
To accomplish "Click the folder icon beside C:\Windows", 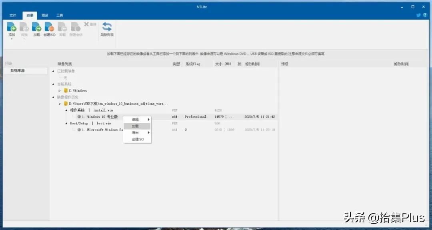I will pos(66,90).
